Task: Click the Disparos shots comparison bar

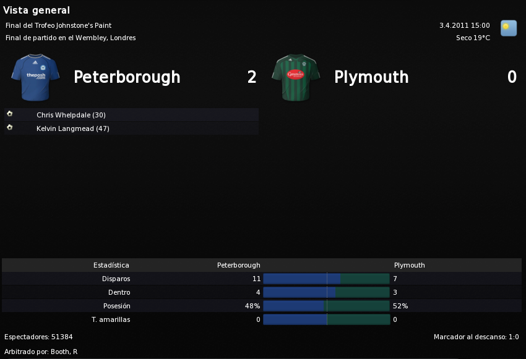Action: [x=326, y=279]
